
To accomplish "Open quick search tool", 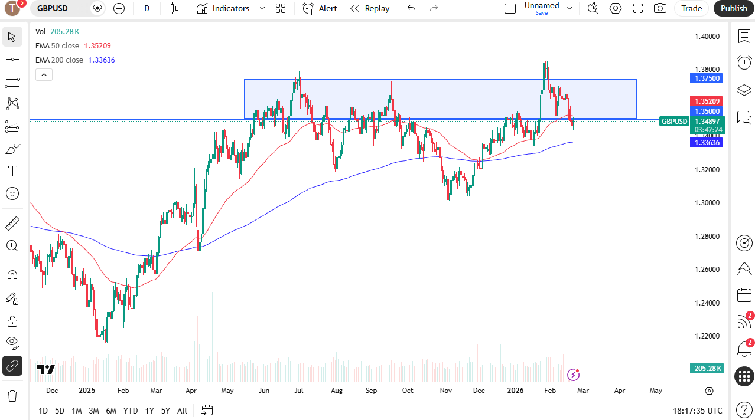I will 593,8.
